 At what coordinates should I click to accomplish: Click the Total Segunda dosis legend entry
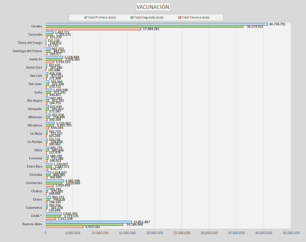tap(147, 17)
